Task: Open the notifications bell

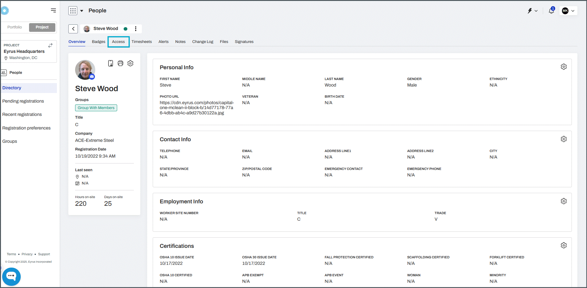Action: [x=551, y=11]
